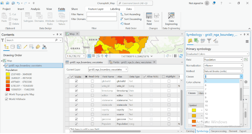The width and height of the screenshot is (252, 134).
Task: Click Sort Ascending in Field Order
Action: pos(130,14)
